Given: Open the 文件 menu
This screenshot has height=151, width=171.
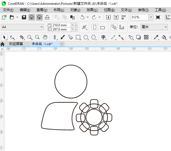Looking at the screenshot, I should (8, 10).
